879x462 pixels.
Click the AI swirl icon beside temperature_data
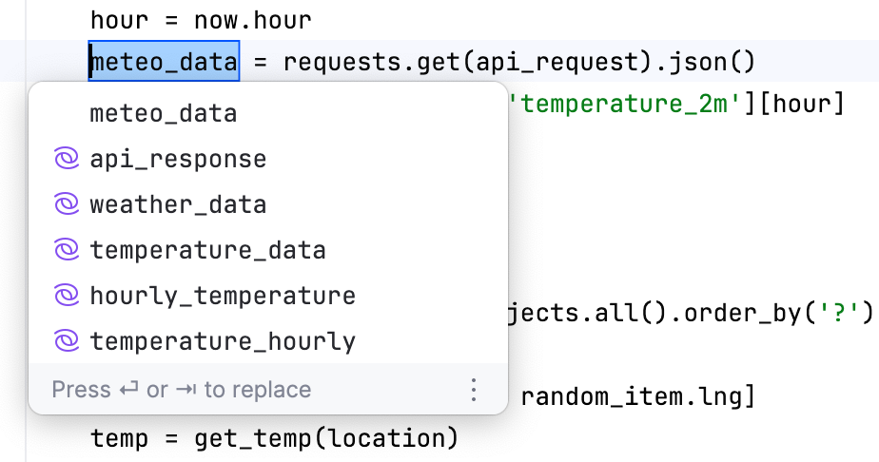67,249
